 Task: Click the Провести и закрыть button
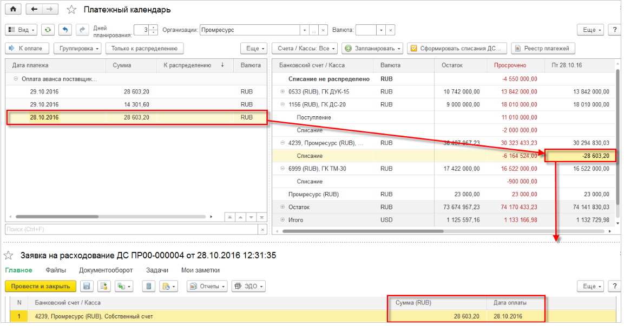(x=41, y=286)
